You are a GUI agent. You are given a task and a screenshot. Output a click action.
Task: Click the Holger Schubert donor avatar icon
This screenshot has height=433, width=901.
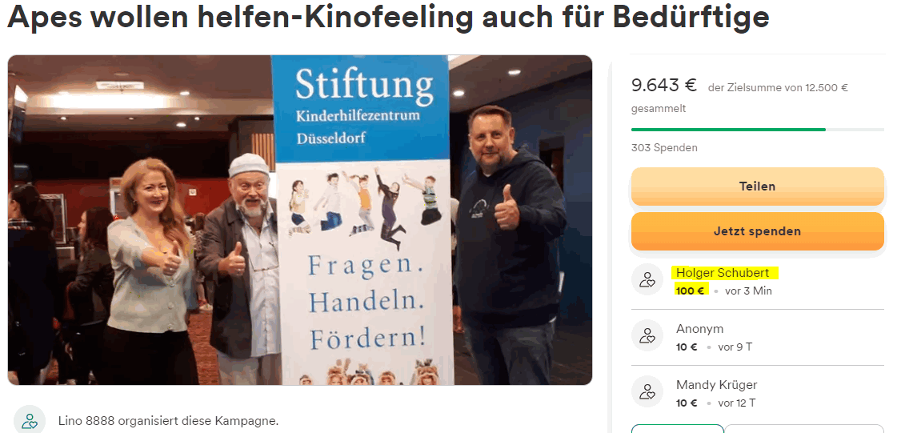coord(647,279)
